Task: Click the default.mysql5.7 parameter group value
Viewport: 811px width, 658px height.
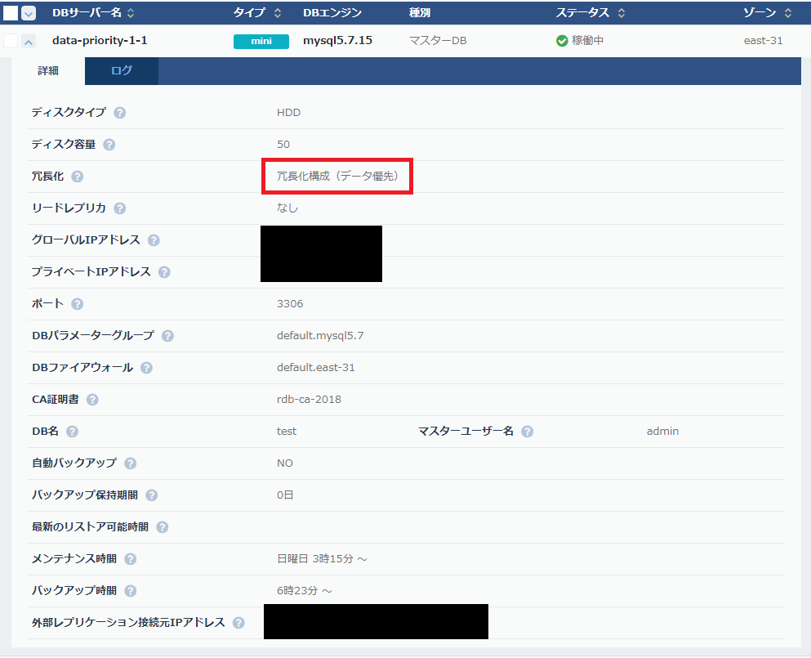Action: [320, 336]
